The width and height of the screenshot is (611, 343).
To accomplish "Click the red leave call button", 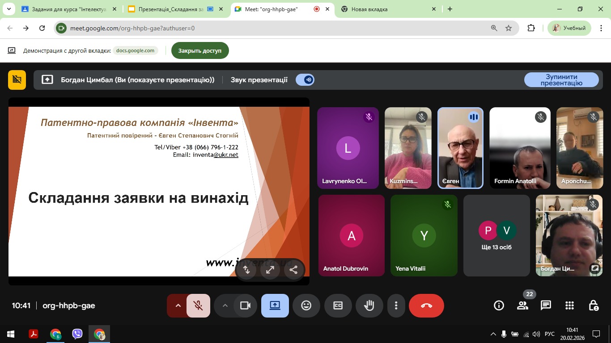I will tap(426, 306).
